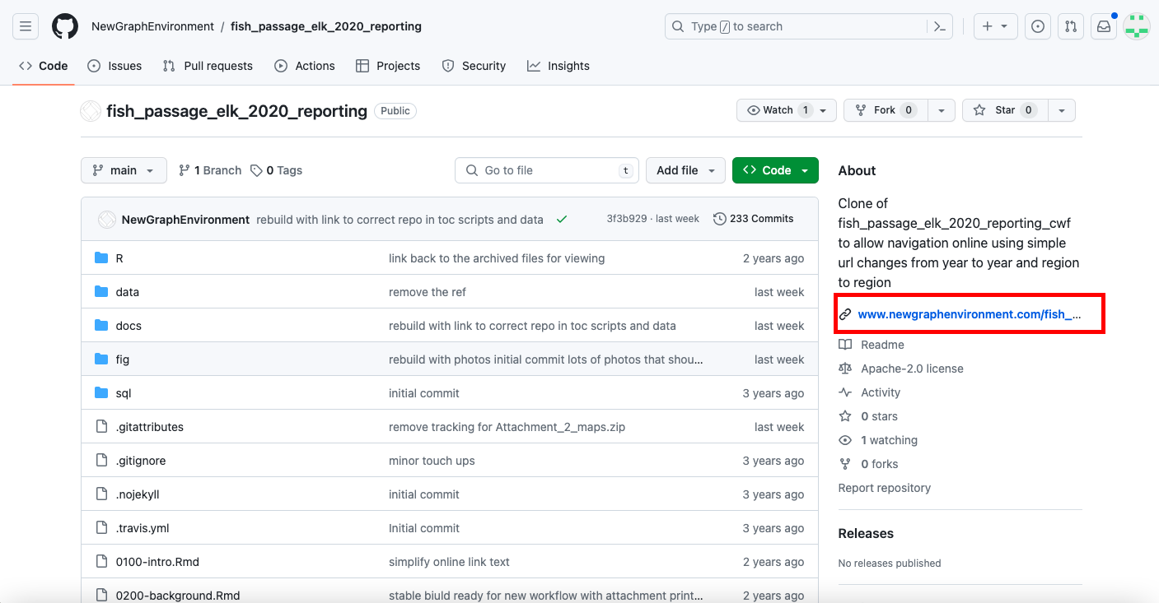The image size is (1159, 603).
Task: Open the command palette icon
Action: point(939,26)
